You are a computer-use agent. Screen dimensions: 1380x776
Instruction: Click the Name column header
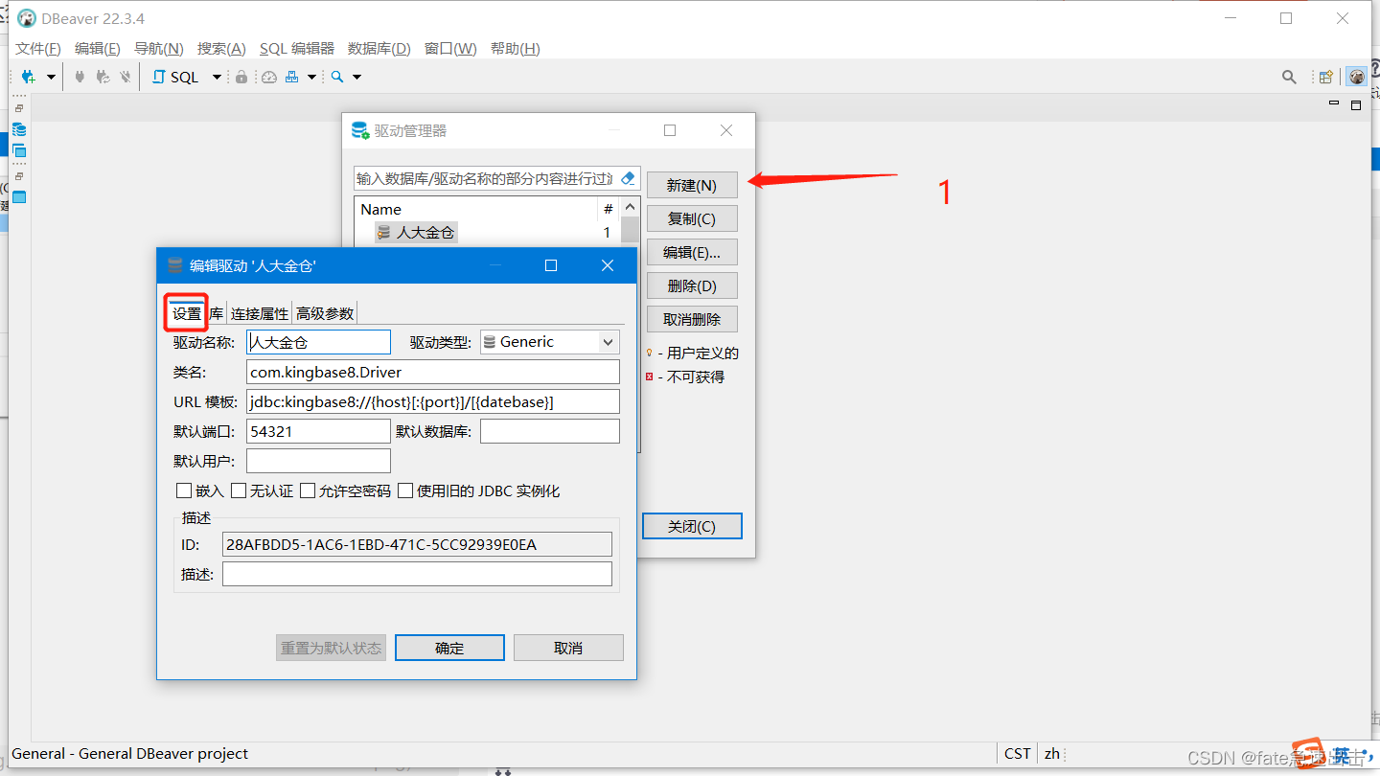476,209
